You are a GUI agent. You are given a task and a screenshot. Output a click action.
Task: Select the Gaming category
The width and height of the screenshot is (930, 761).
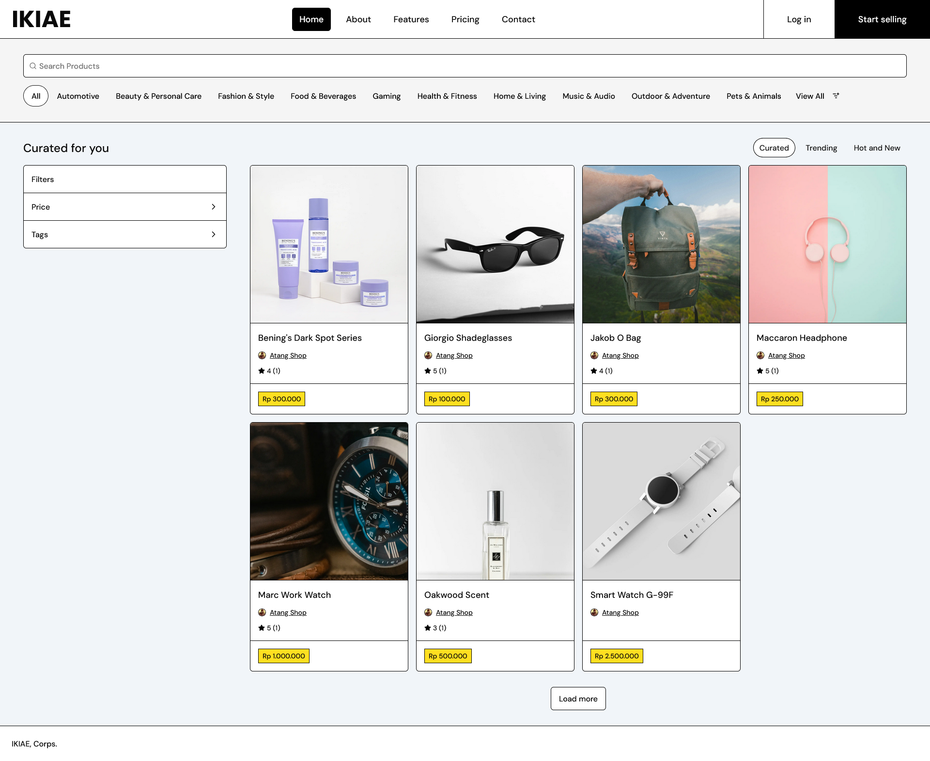pos(387,96)
